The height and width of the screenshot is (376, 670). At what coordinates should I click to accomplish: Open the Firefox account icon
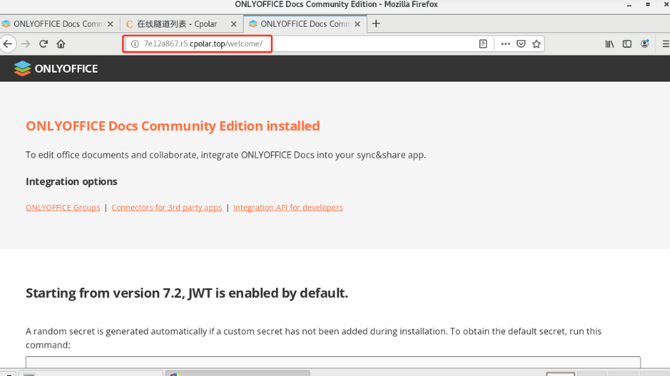click(x=645, y=44)
